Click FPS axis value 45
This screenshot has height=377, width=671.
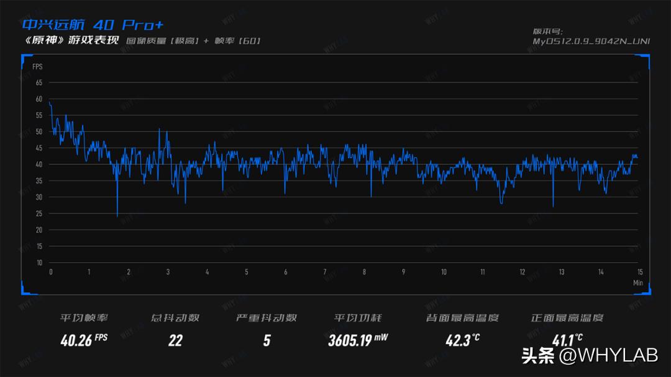point(39,148)
